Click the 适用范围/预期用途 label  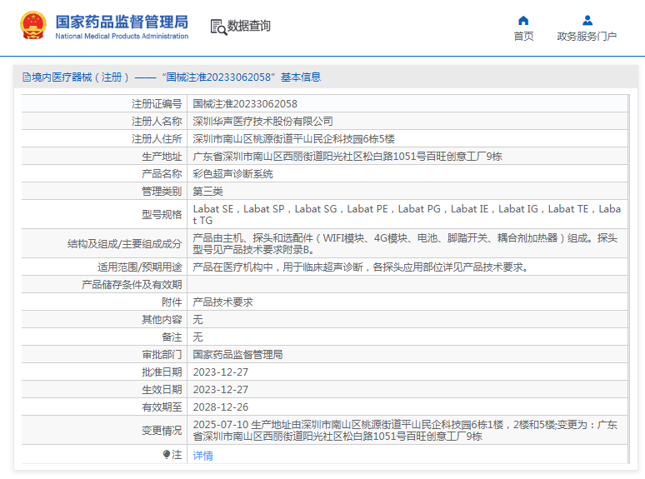140,267
